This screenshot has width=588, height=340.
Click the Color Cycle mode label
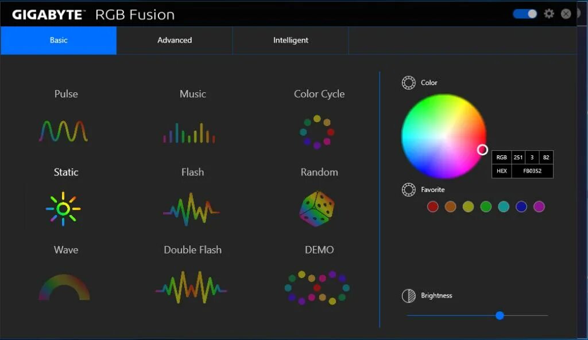click(319, 94)
